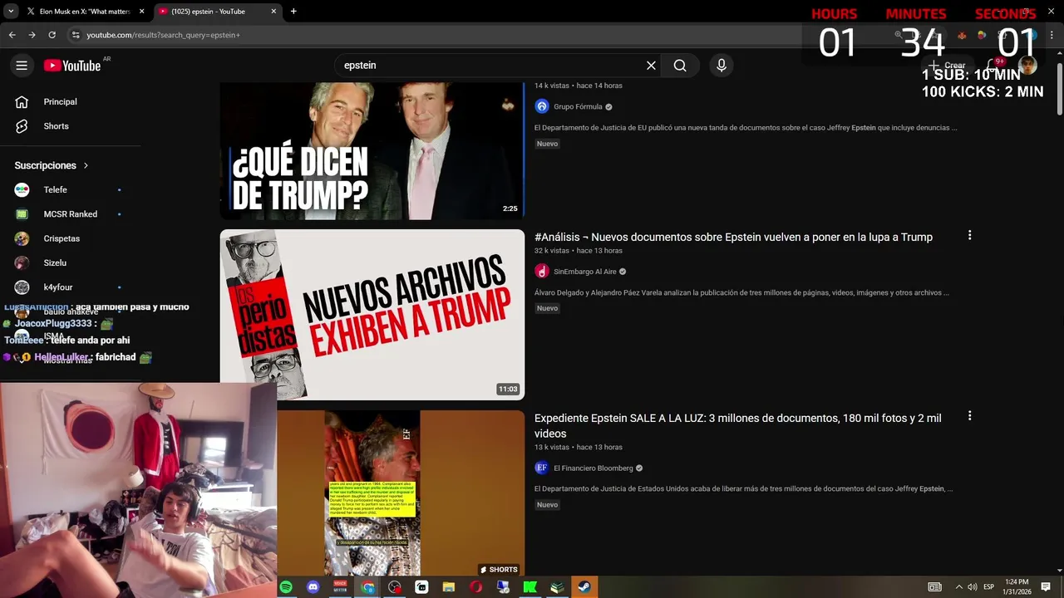Open the Kick app from the taskbar
The width and height of the screenshot is (1064, 598).
pos(530,587)
